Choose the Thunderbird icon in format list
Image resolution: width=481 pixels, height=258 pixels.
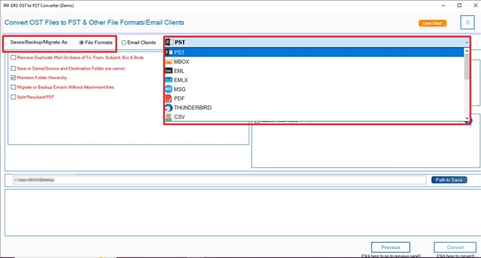(x=169, y=107)
